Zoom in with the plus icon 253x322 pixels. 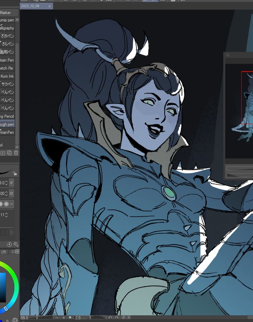coord(63,317)
